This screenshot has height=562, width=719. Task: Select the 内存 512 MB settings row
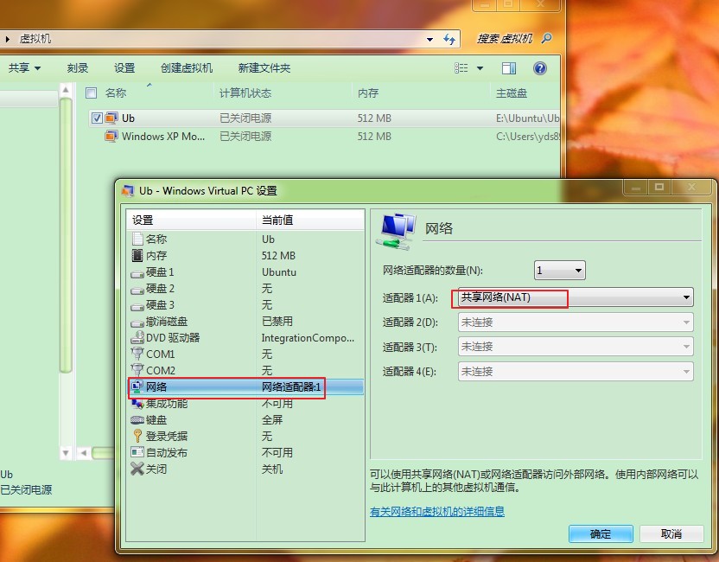tap(245, 256)
